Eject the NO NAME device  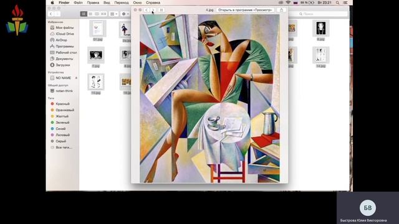tap(76, 78)
